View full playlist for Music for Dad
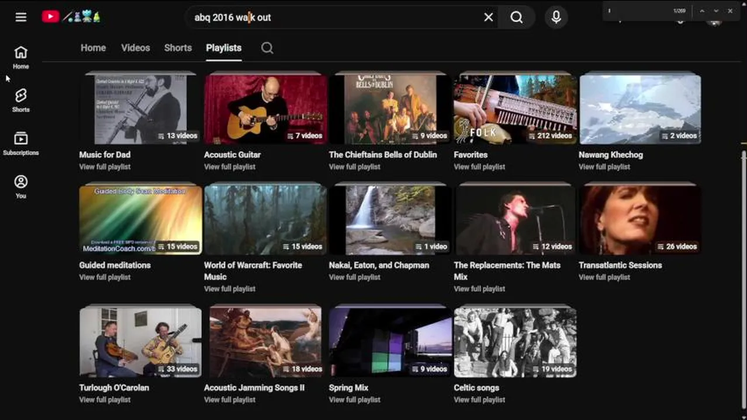747x420 pixels. coord(105,167)
